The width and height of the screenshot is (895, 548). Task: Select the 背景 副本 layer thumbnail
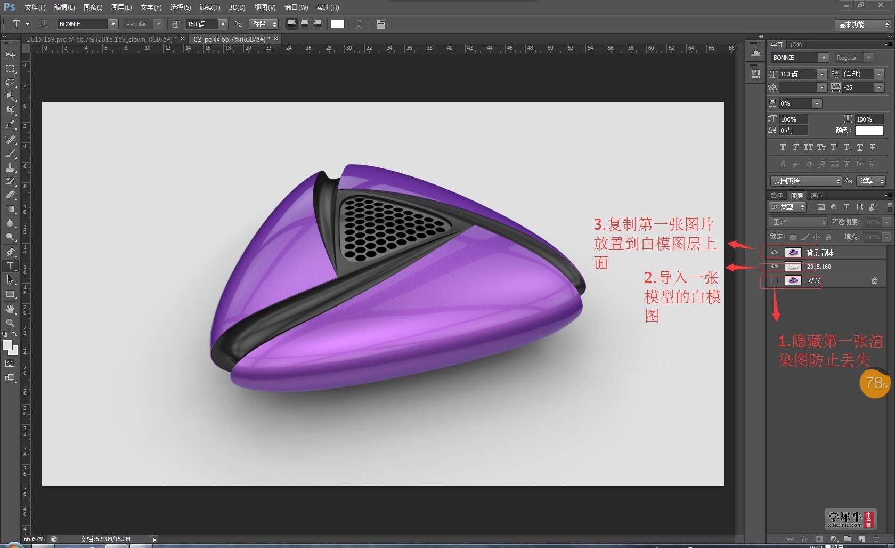coord(793,252)
